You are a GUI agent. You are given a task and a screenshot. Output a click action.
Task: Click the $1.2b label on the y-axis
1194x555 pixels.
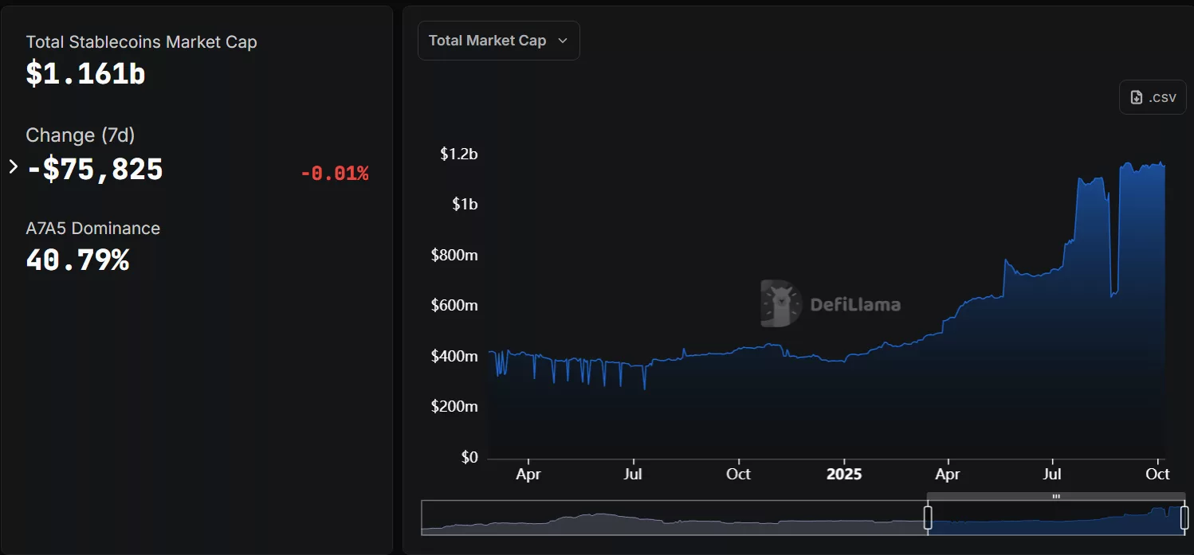458,154
